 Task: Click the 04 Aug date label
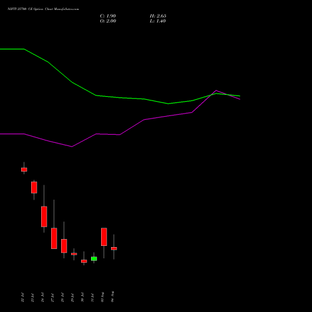(112, 297)
